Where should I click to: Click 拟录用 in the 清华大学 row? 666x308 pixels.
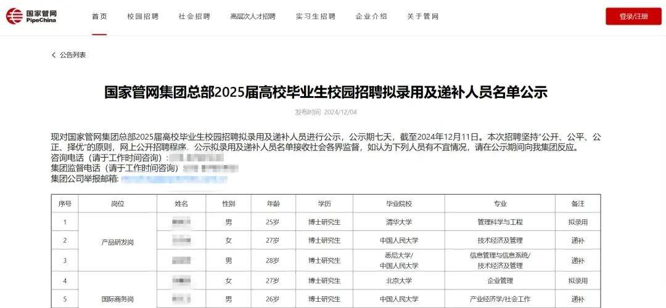tap(578, 222)
